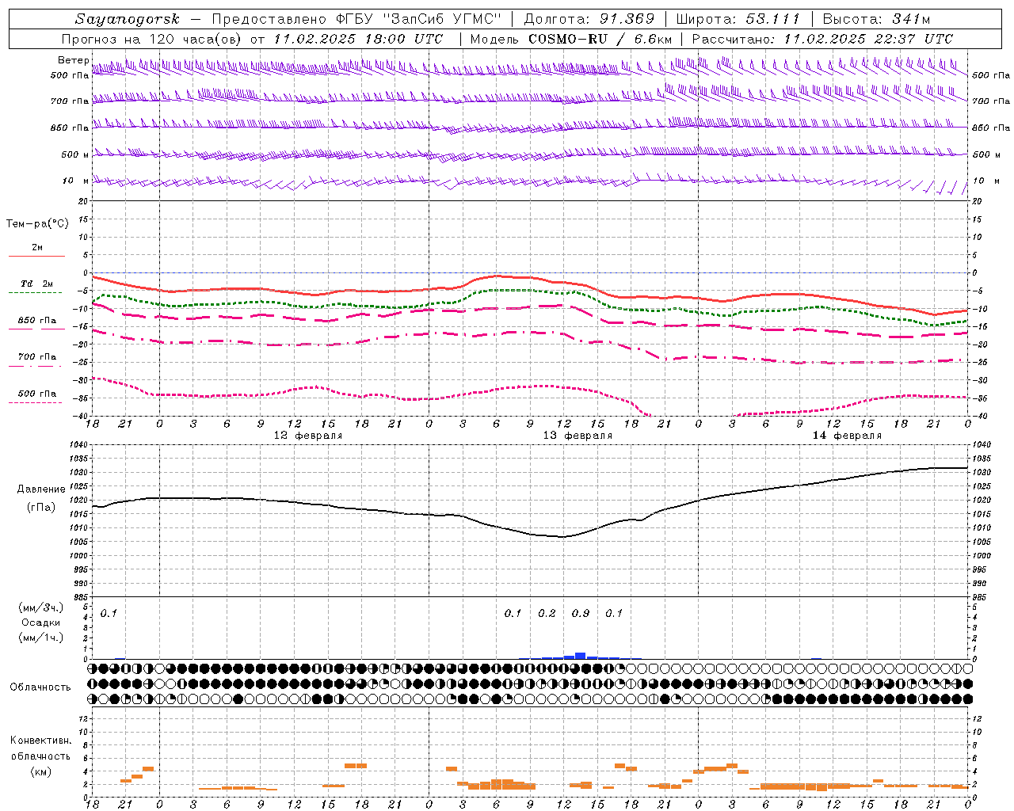Click the left '500 м' wind level label
The width and height of the screenshot is (1014, 811).
[x=75, y=154]
